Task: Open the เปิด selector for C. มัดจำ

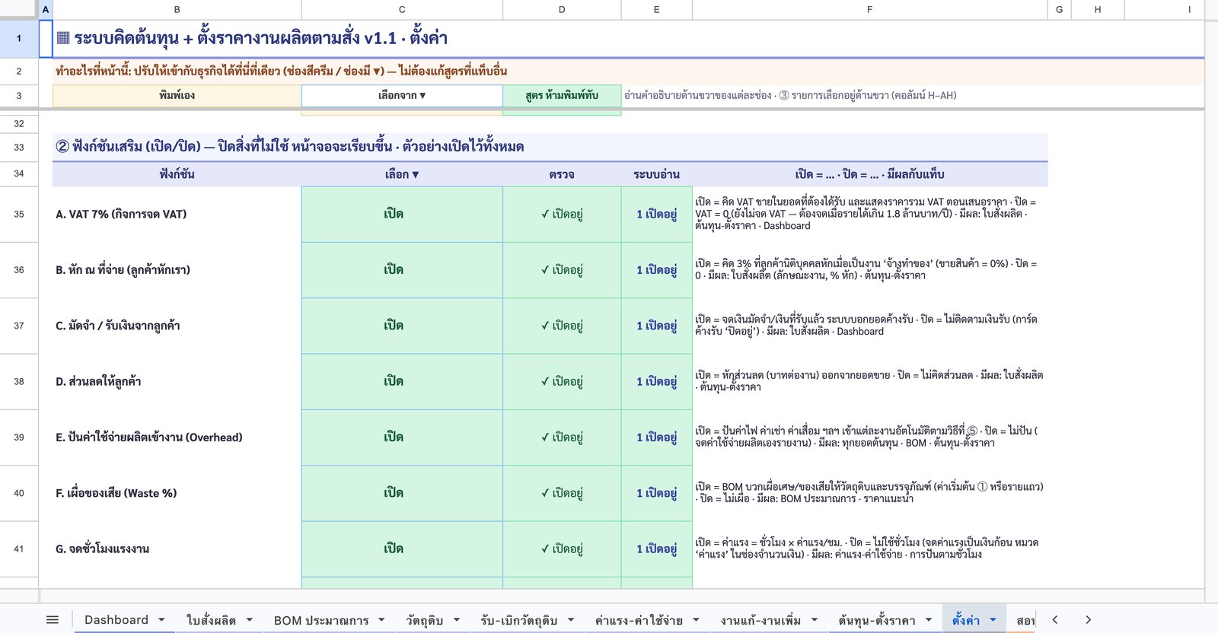Action: tap(402, 326)
